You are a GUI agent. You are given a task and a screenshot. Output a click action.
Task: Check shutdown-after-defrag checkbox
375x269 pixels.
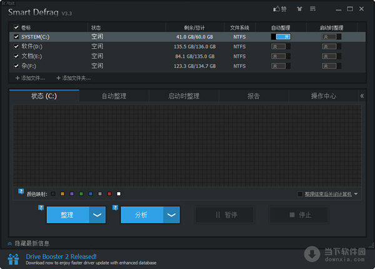click(x=299, y=194)
